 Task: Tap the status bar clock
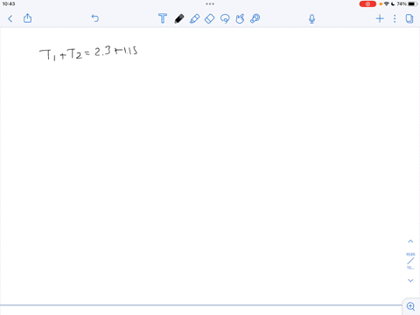[9, 3]
